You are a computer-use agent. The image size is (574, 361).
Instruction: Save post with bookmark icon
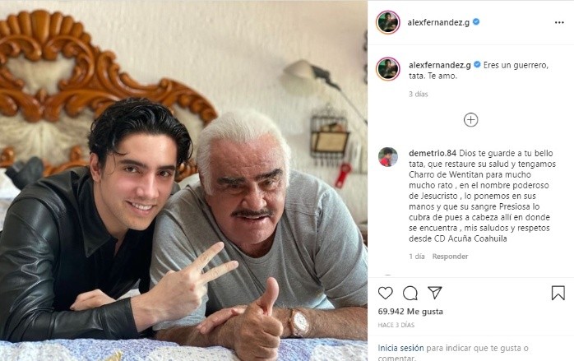pos(558,293)
